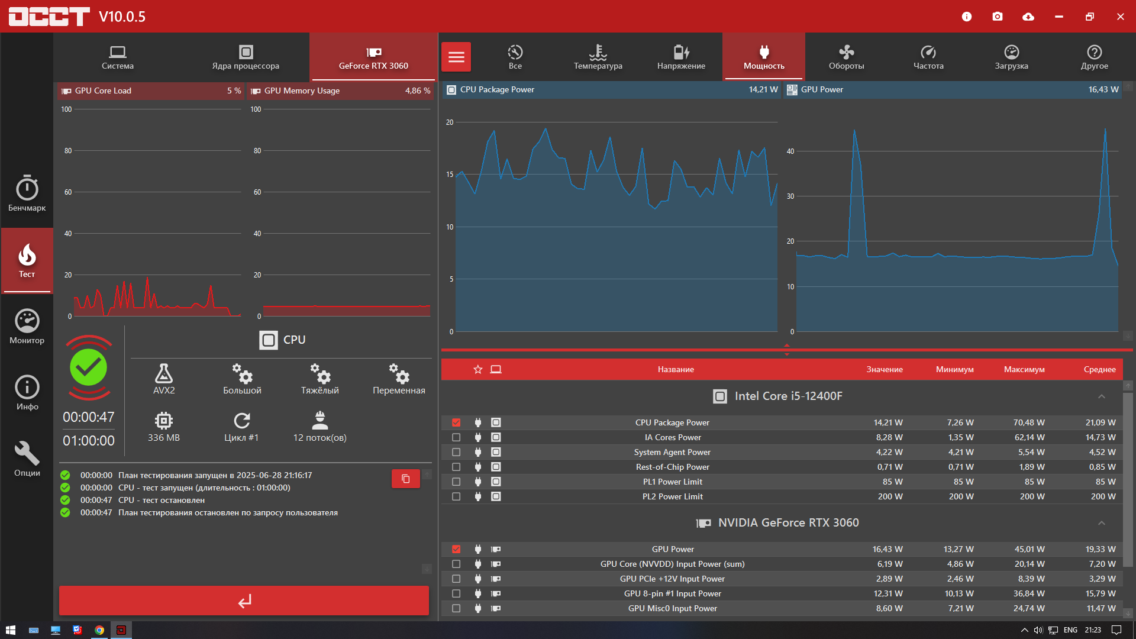Open the Обороты fan tab

(x=847, y=57)
